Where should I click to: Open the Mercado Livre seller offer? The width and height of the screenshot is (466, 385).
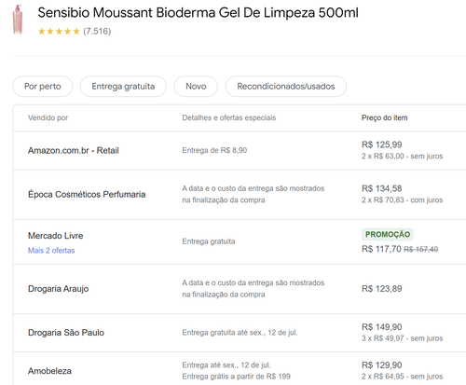[56, 236]
